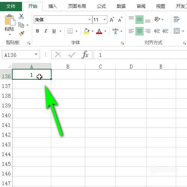
Task: Switch to the 审阅 tab
Action: point(141,6)
